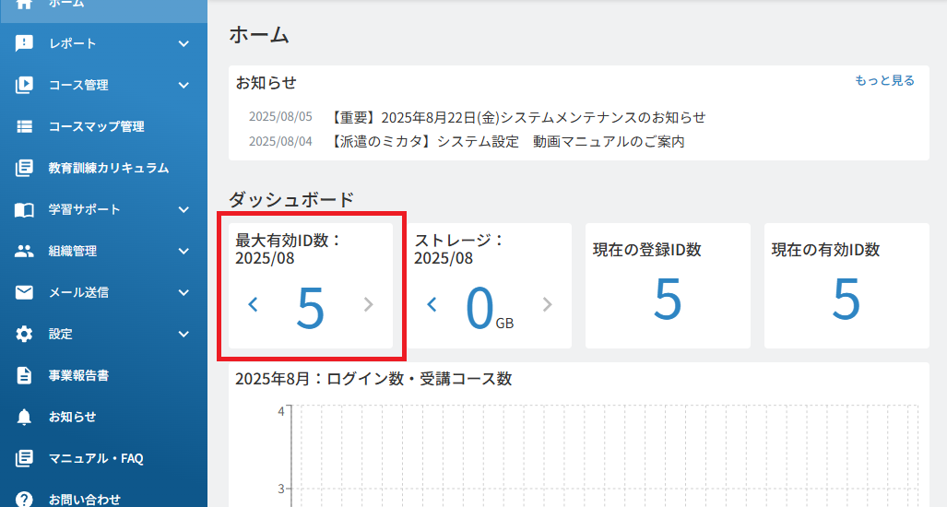This screenshot has width=947, height=507.
Task: Open the システムメンテナンスのお知らせ notice
Action: pyautogui.click(x=517, y=117)
